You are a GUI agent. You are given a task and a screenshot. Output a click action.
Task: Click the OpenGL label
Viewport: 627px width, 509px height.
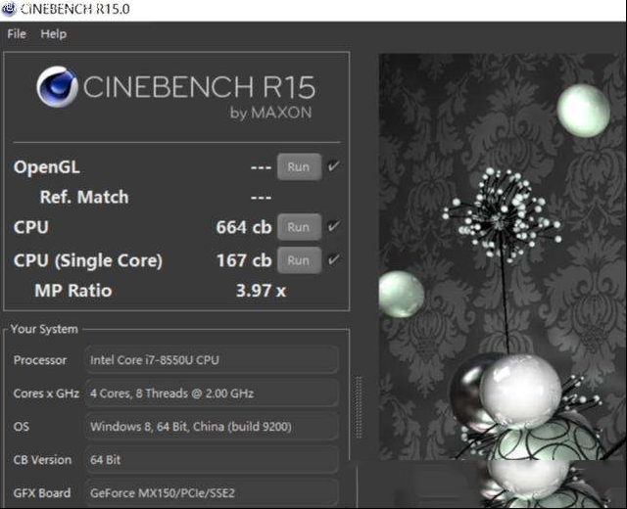(47, 167)
